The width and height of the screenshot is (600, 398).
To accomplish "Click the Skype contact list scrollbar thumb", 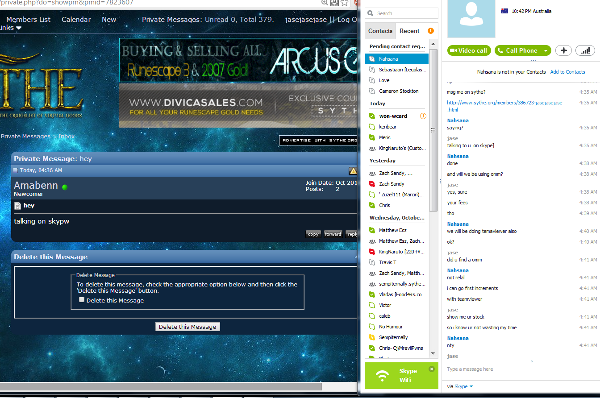I will pos(433,129).
